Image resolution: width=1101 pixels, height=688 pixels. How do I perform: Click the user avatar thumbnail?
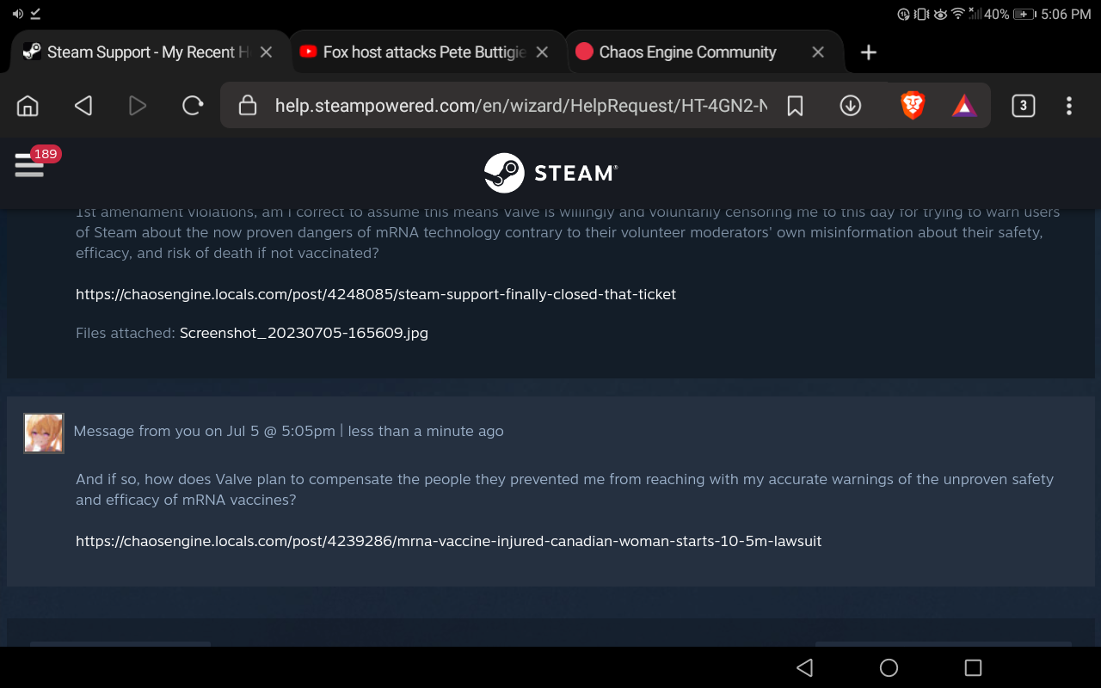point(44,433)
